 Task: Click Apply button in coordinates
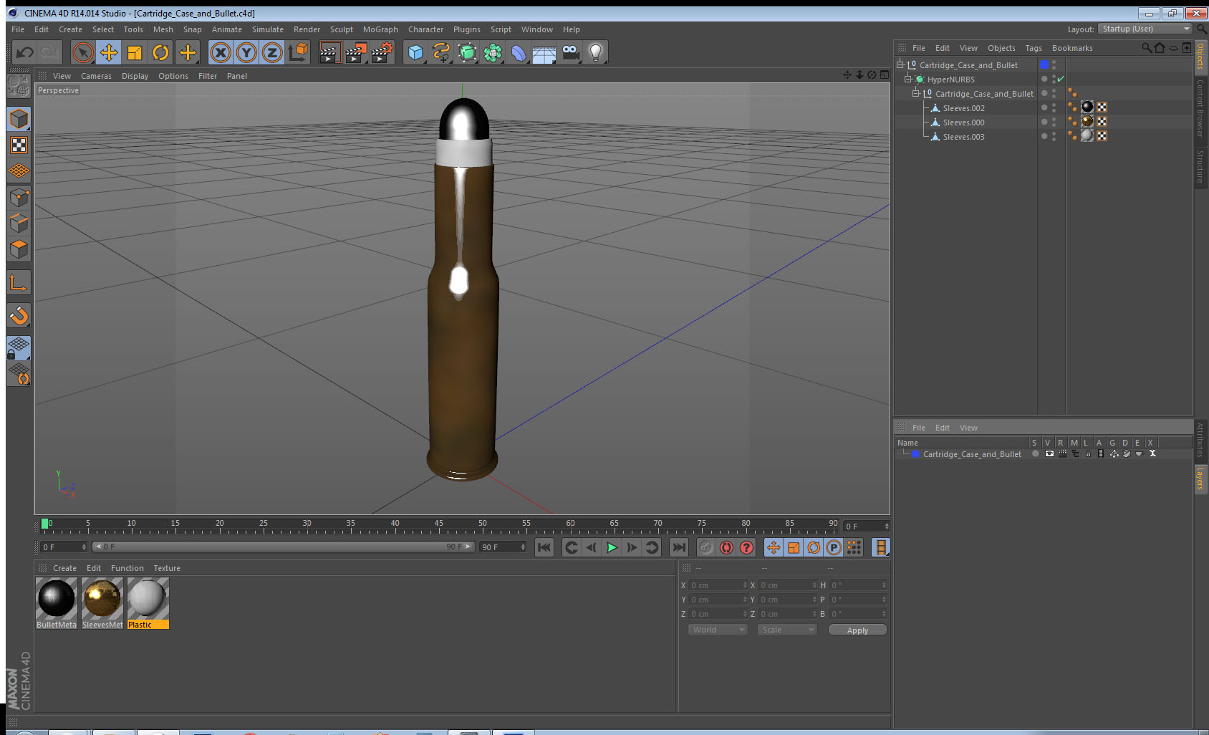click(857, 630)
